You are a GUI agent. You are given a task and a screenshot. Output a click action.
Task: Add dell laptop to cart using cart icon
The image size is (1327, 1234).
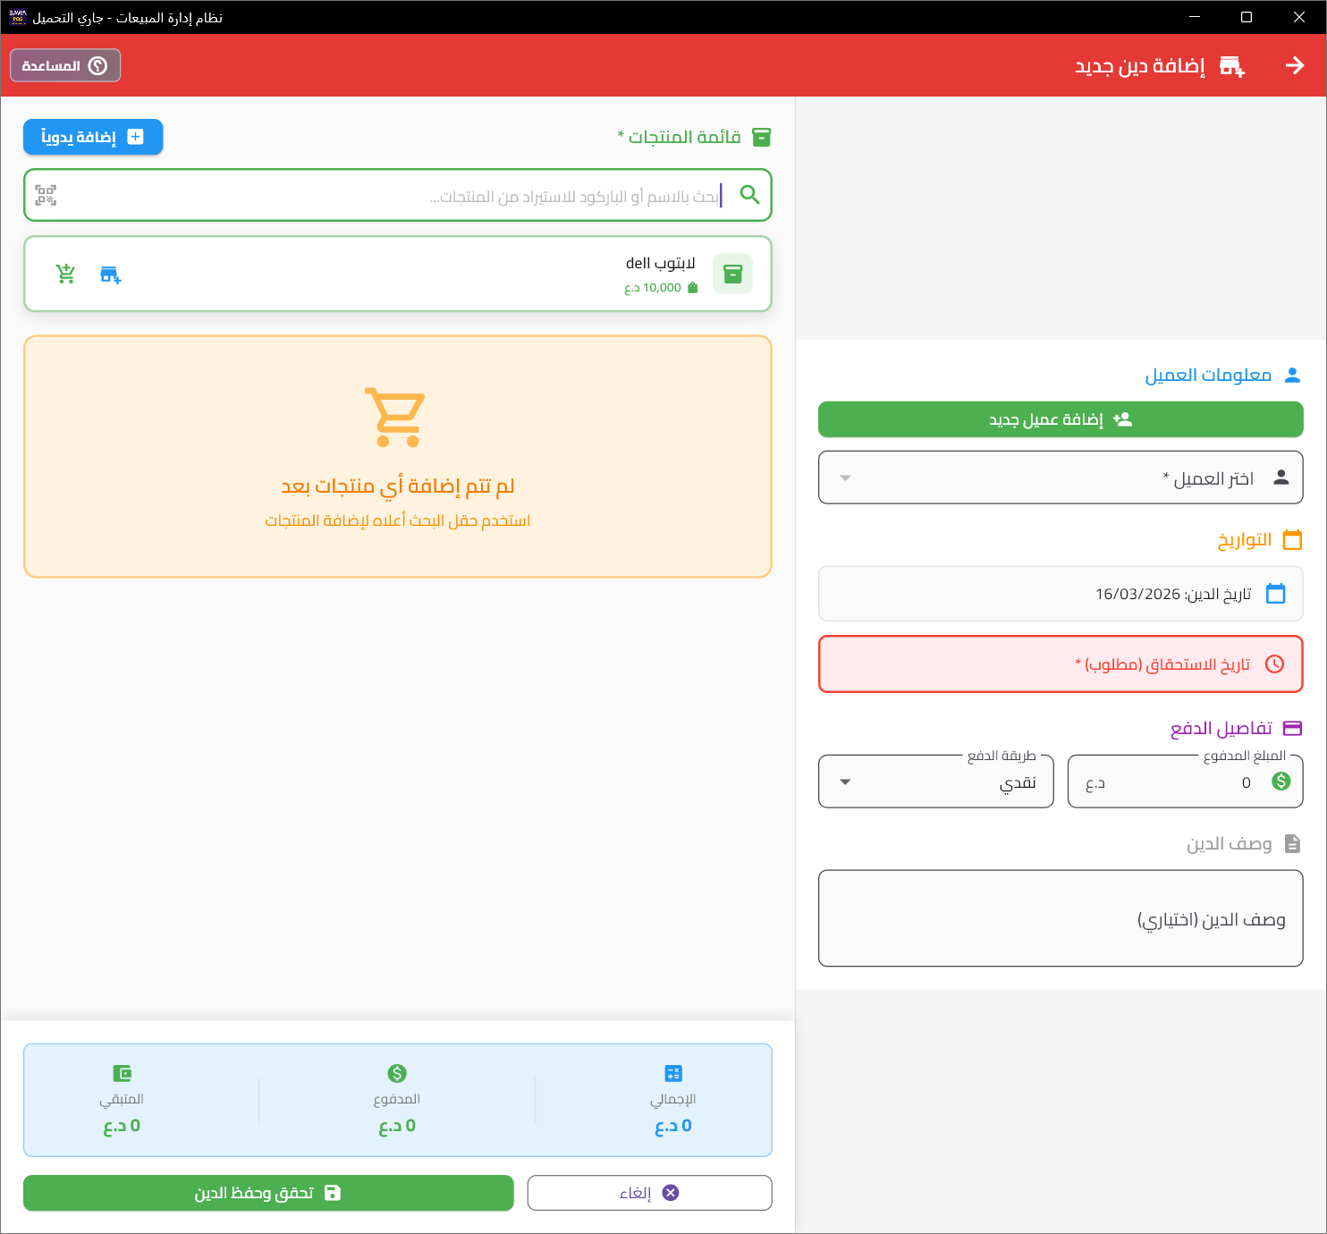pos(65,274)
